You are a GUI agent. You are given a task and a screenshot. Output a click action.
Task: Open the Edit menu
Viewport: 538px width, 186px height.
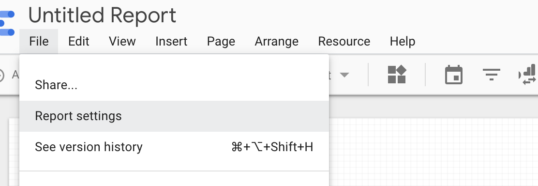[78, 41]
